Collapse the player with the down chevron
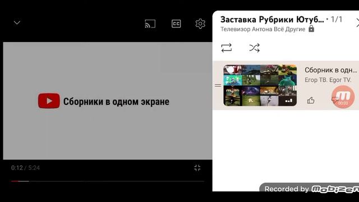This screenshot has height=202, width=359. pos(17,22)
